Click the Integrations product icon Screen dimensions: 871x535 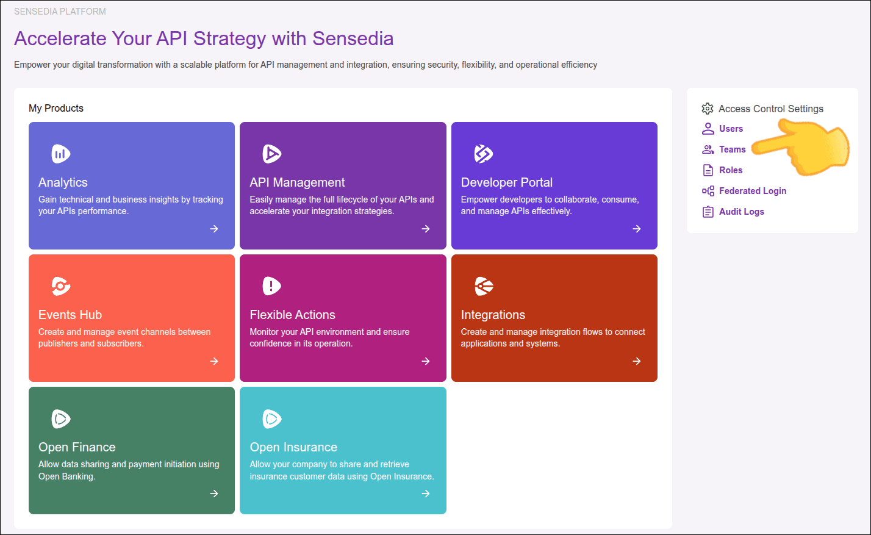tap(483, 286)
